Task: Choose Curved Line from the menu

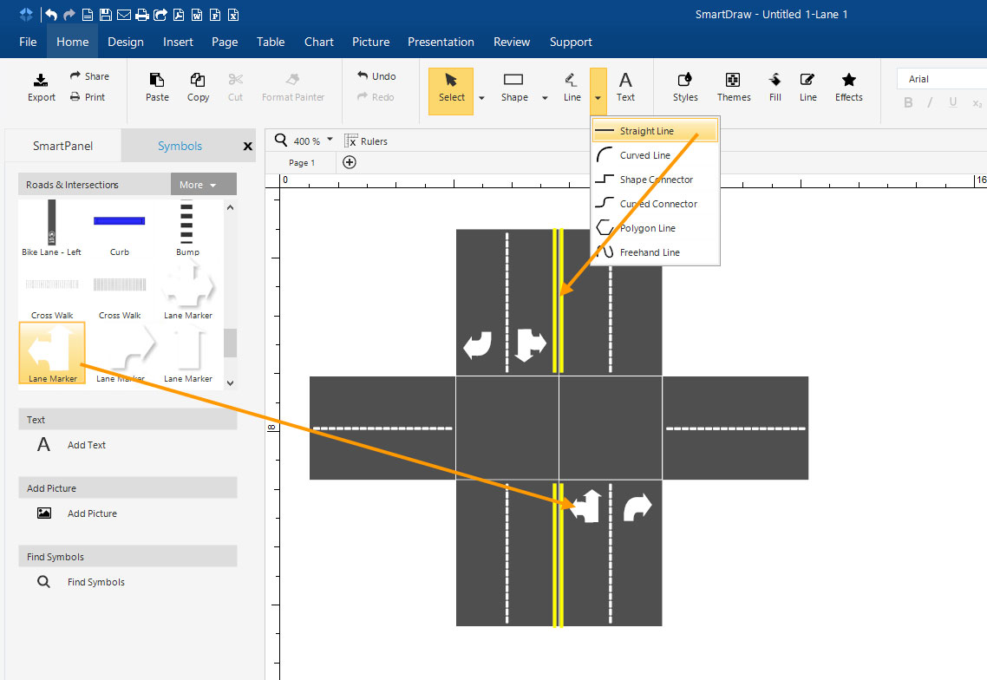Action: click(645, 155)
